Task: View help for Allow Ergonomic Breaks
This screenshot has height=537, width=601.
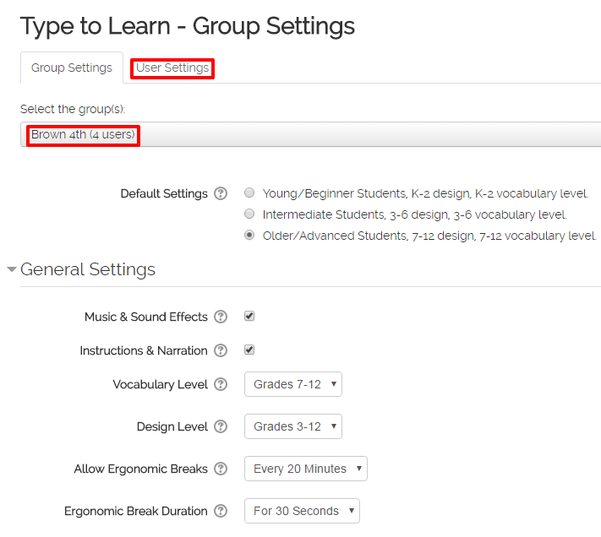Action: 221,469
